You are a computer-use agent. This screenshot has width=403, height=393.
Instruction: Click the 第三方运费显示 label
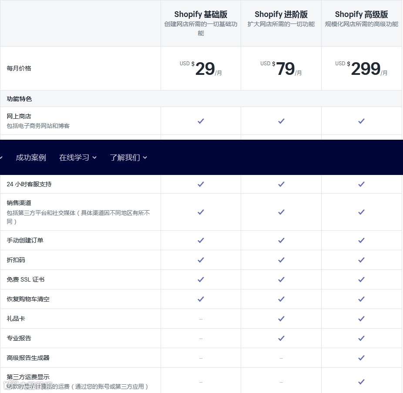click(x=28, y=377)
